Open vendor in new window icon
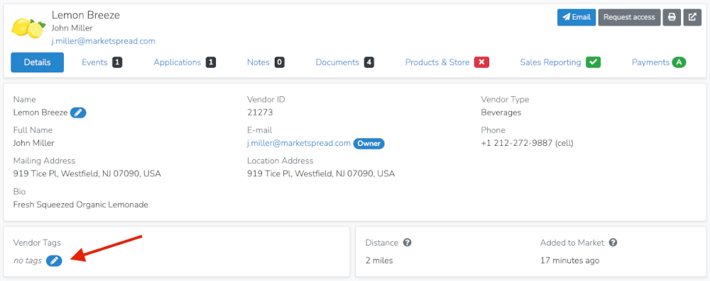The image size is (710, 281). point(692,17)
